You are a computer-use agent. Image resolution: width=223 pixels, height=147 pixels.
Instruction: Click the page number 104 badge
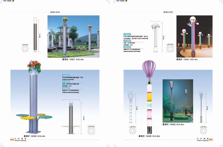tap(210, 140)
